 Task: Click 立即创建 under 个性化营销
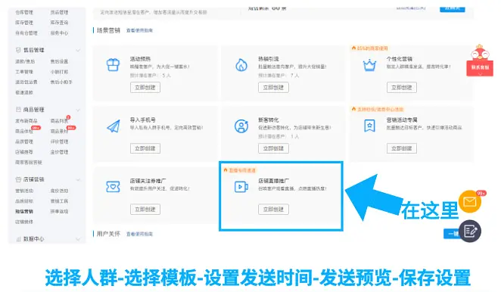coord(402,87)
